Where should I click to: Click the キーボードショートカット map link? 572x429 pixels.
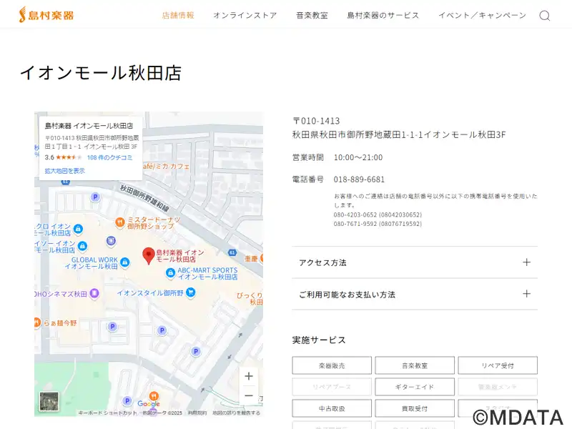(108, 413)
